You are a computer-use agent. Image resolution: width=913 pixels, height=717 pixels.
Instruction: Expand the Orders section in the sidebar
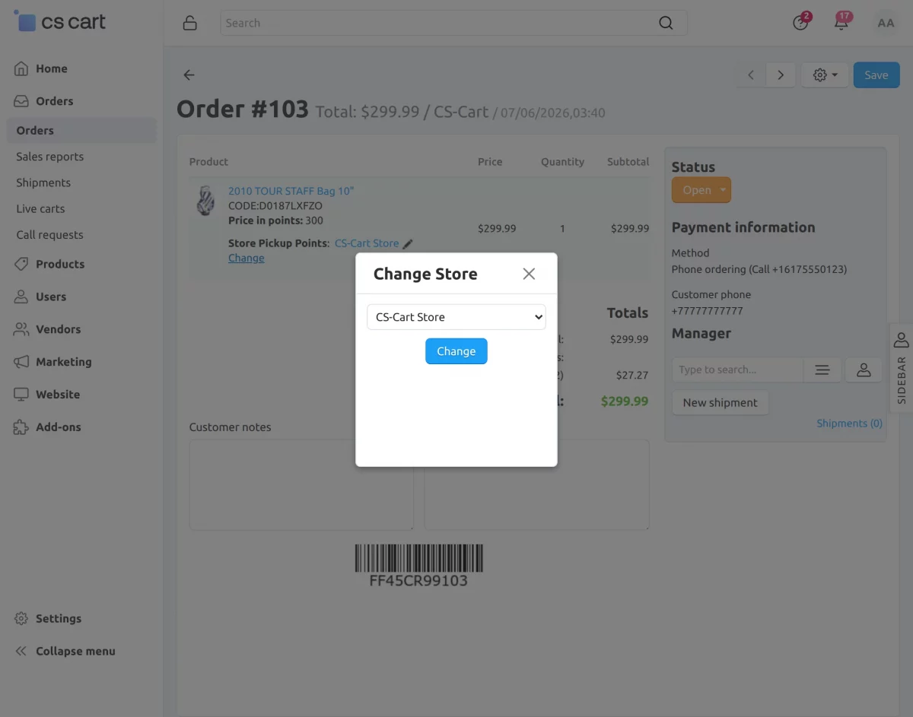point(55,101)
